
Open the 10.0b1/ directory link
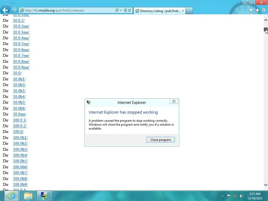click(19, 79)
